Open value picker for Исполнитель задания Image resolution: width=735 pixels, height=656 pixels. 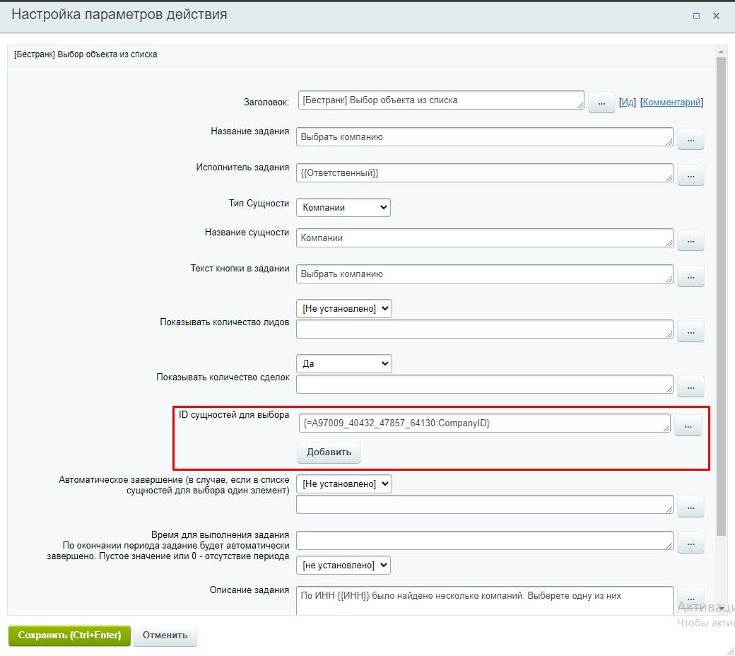click(x=690, y=175)
